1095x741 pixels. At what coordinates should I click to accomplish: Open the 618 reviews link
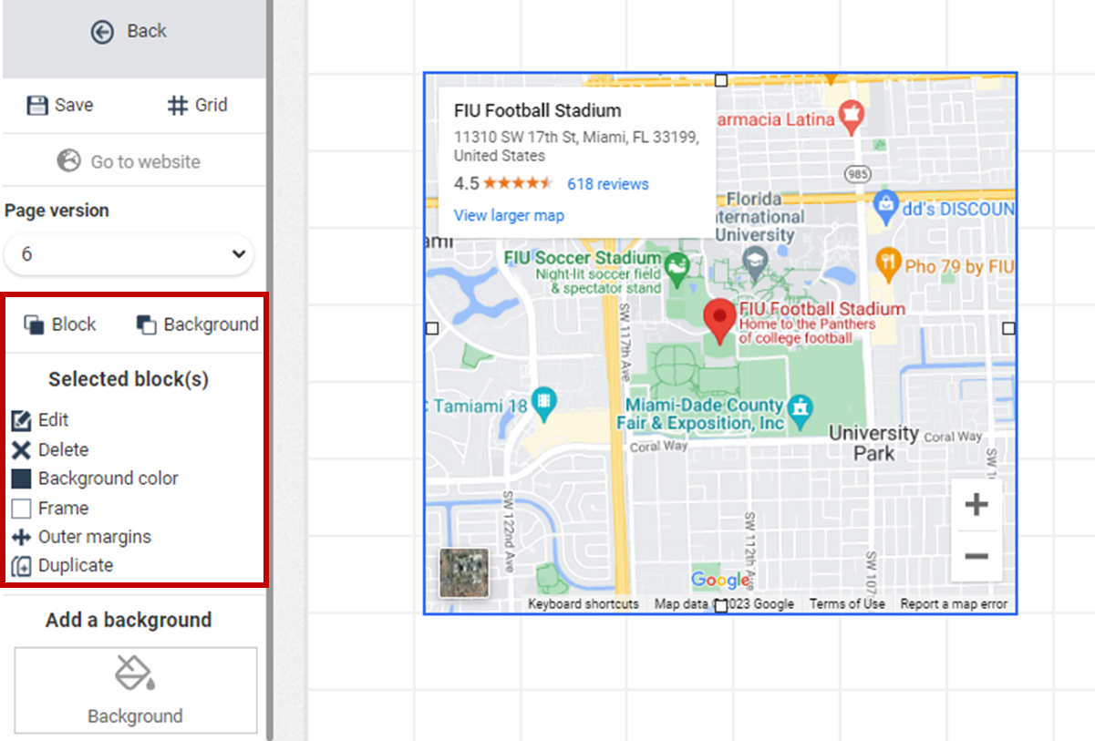(x=607, y=184)
